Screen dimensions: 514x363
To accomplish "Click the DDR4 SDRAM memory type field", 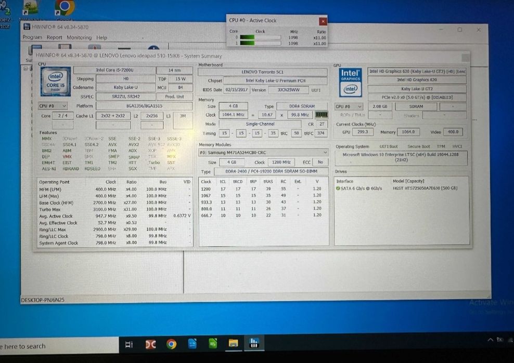I will point(302,106).
